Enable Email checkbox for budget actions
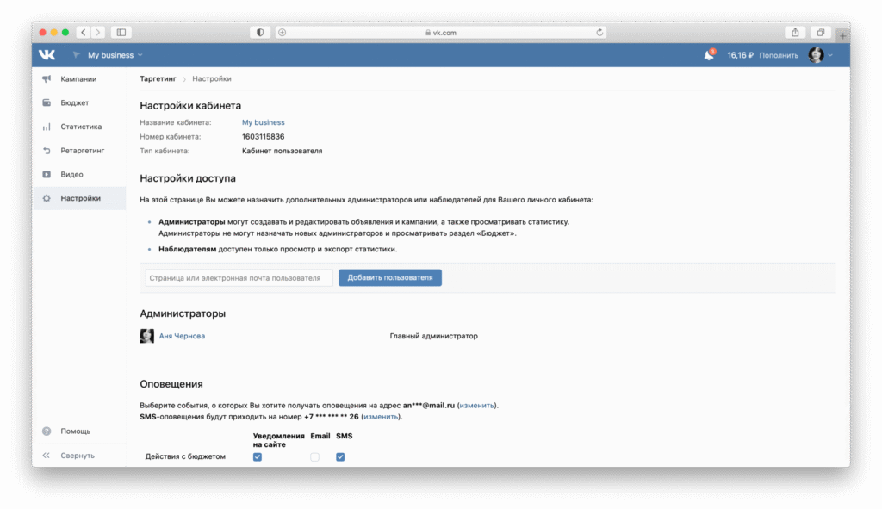 [314, 457]
